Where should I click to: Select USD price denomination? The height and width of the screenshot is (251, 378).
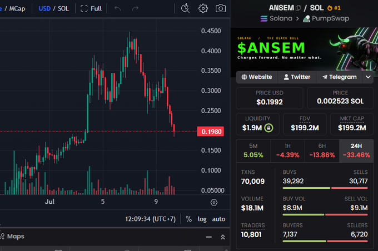(44, 8)
